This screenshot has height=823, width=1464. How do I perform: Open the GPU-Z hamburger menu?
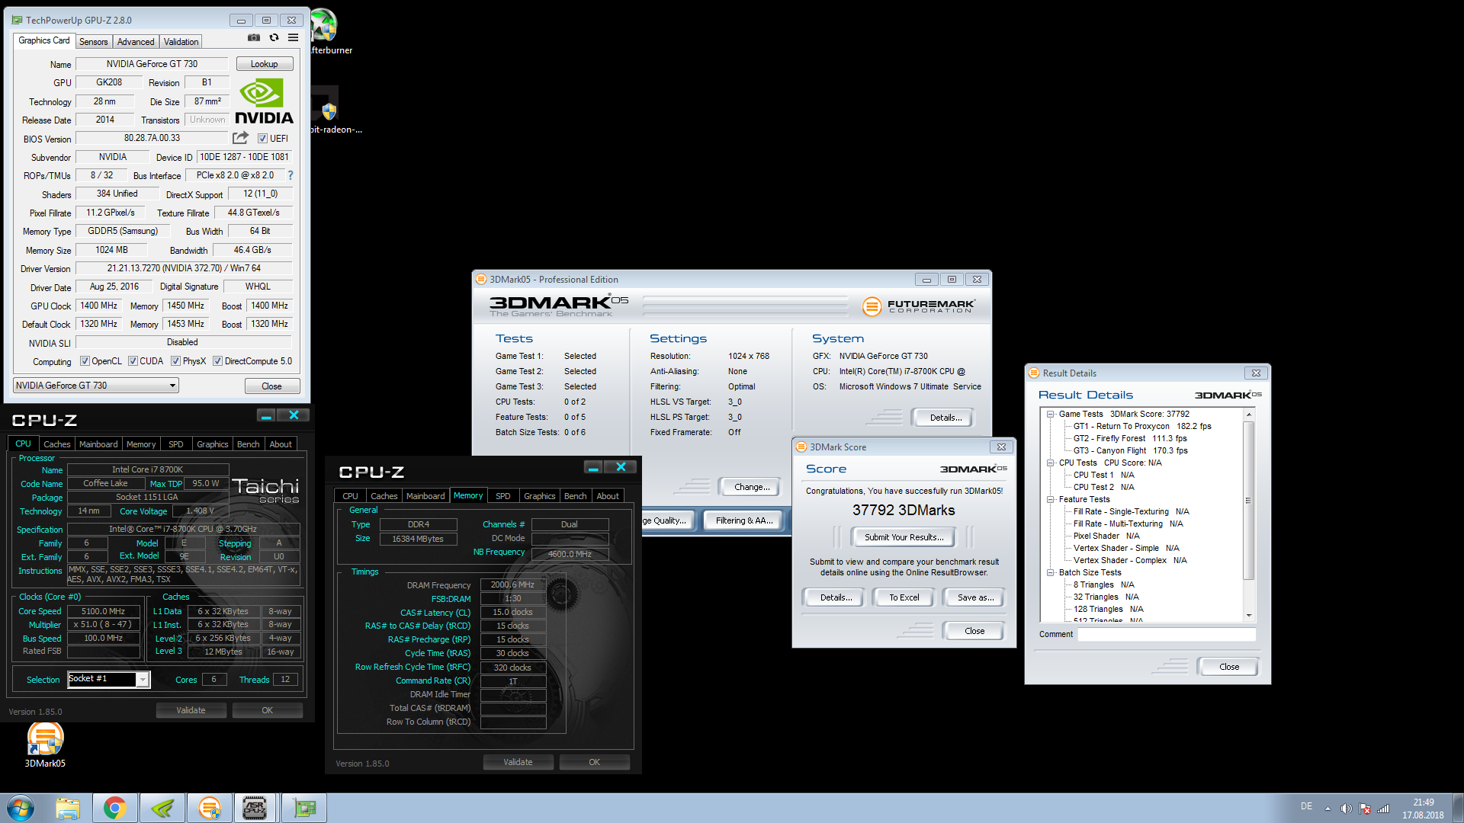coord(293,37)
